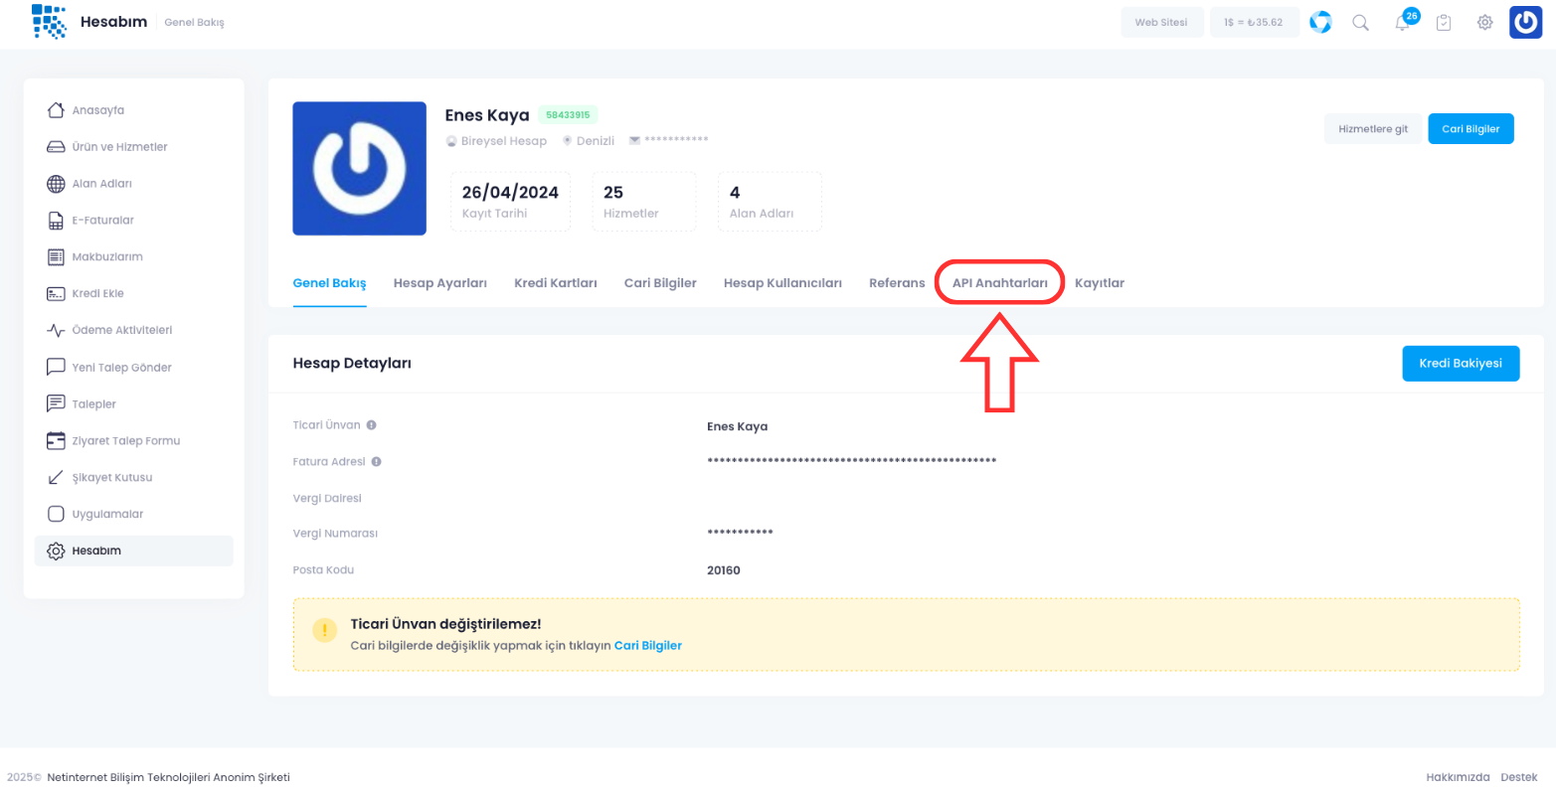Screen dimensions: 1556x794
Task: Click the info icon next to Fatura Adresi
Action: 377,462
